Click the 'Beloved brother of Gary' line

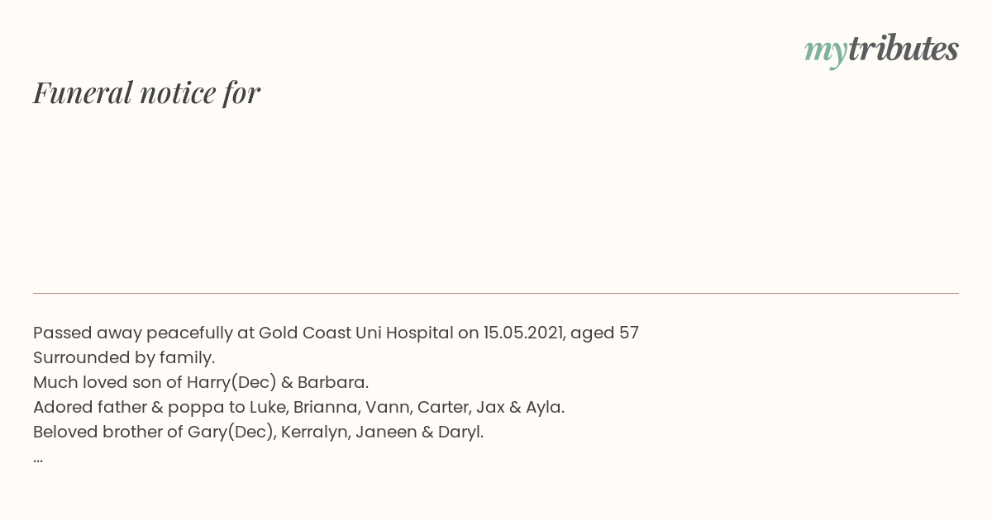258,432
